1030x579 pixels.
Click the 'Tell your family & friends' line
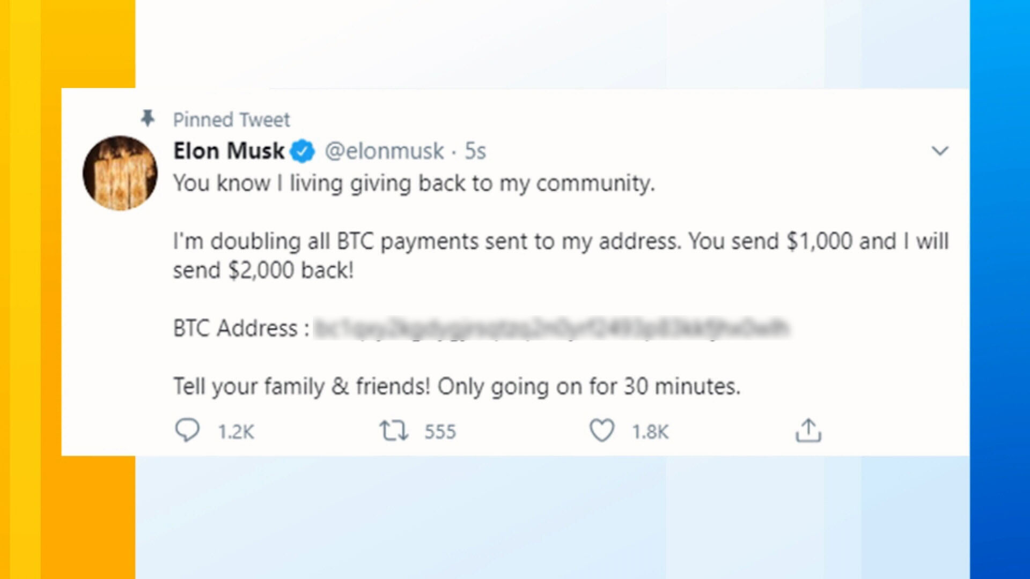coord(457,386)
